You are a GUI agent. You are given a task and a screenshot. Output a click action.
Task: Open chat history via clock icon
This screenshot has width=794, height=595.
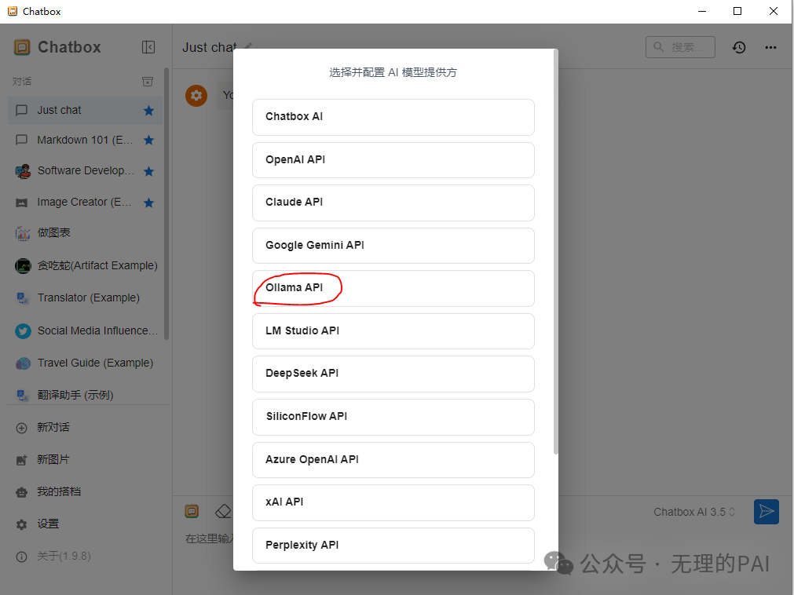pos(739,48)
